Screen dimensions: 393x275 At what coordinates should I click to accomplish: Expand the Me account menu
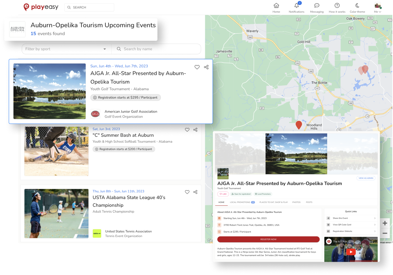click(377, 7)
